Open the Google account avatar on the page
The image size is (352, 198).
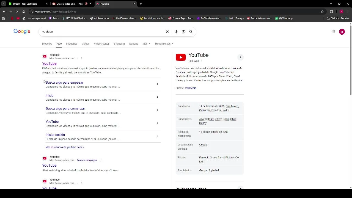click(342, 32)
